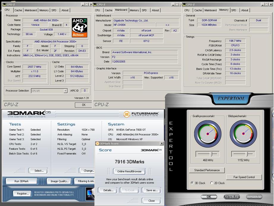Click the Core Speed 2557.7 MHz field
Viewport: 274px width, 206px height.
click(x=34, y=67)
